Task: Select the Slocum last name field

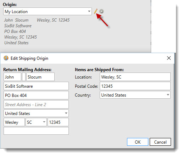Action: pos(40,77)
